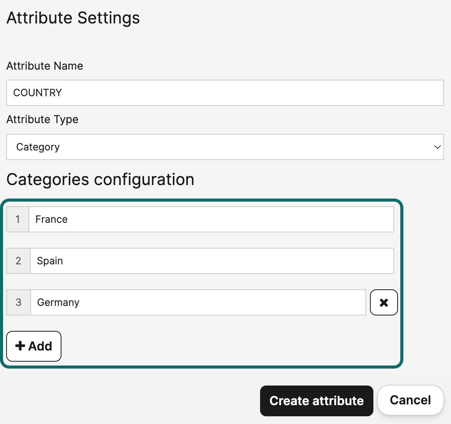Click the 'Attribute Settings' heading
This screenshot has width=451, height=424.
coord(73,18)
